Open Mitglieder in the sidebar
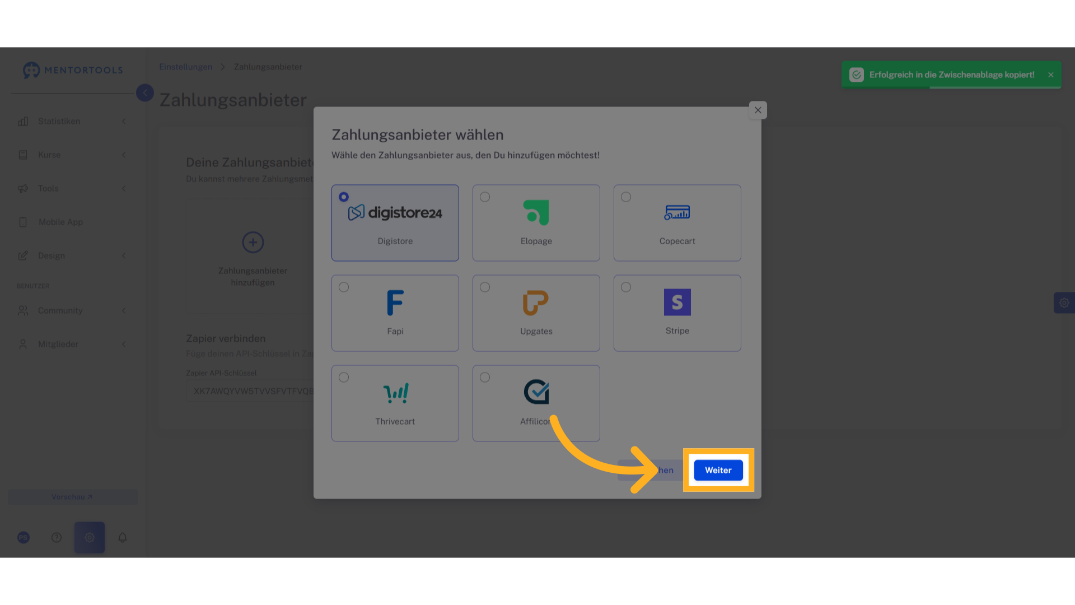 click(72, 344)
